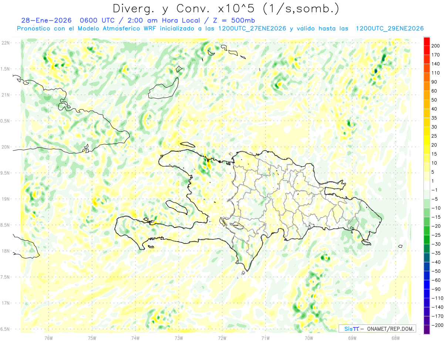Click the topmost red swatch on the color scale
Screen dimensions: 444x343
(x=427, y=41)
